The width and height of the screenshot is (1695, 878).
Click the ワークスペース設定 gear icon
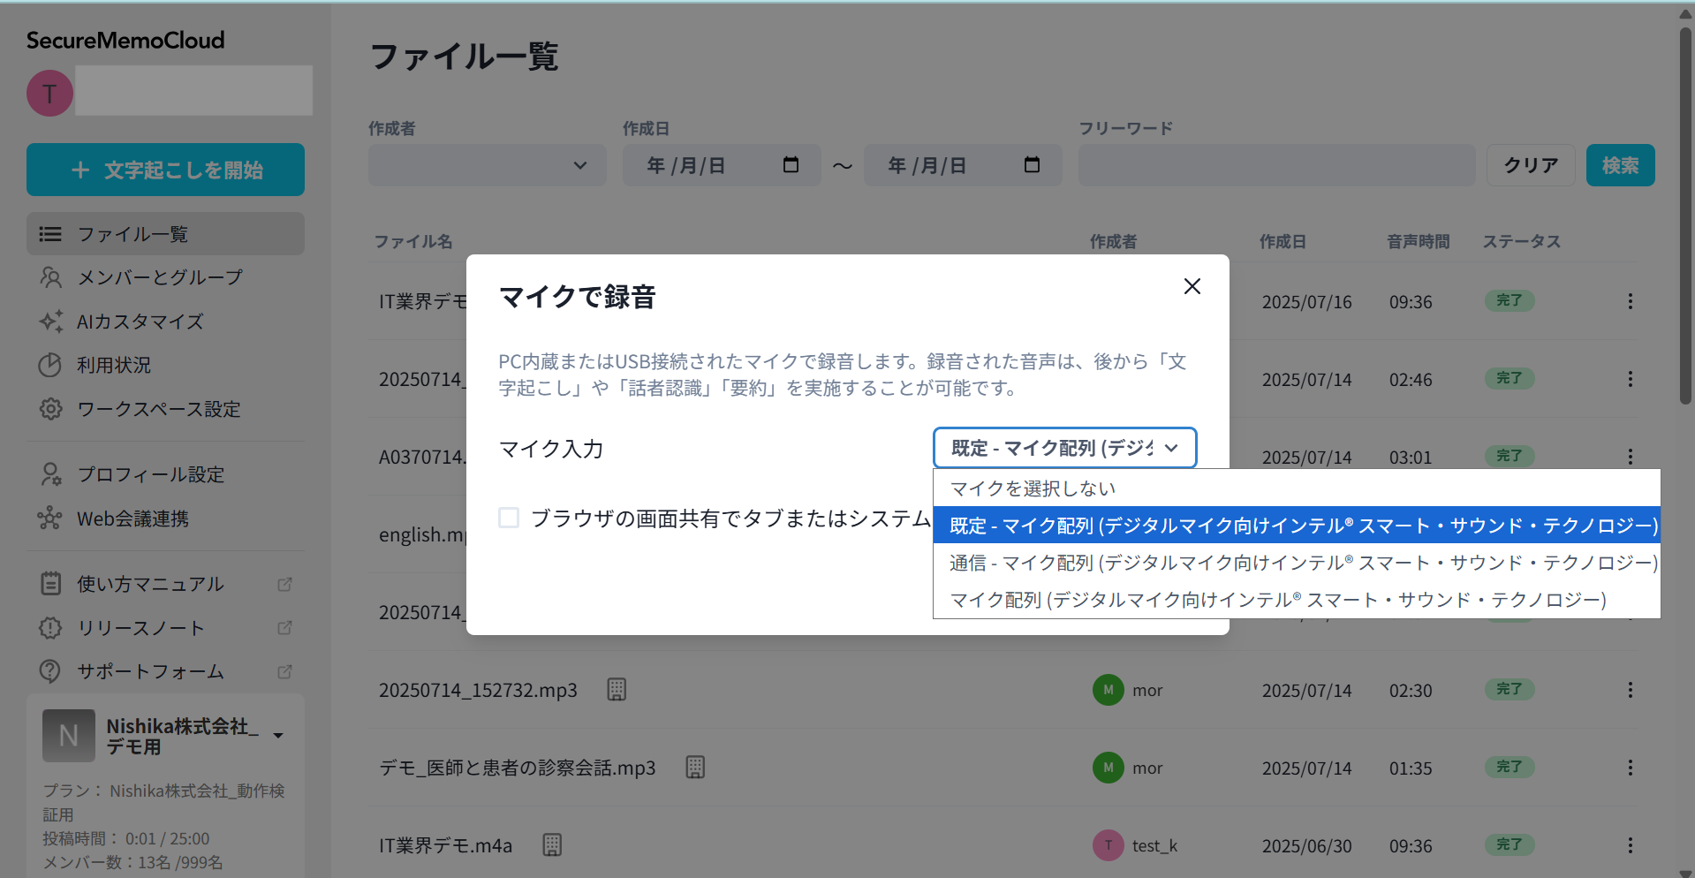tap(50, 409)
